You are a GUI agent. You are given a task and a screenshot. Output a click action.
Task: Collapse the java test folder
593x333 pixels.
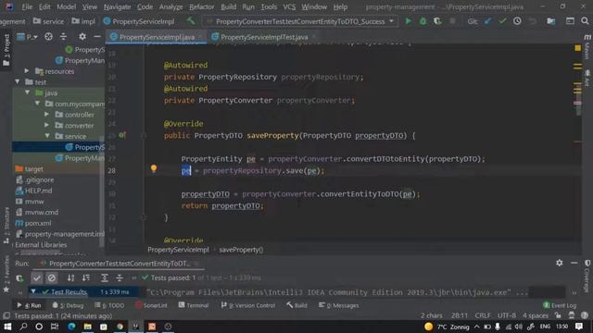click(27, 92)
